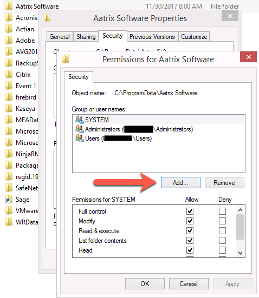Image resolution: width=259 pixels, height=298 pixels.
Task: Click the AVG201 folder icon
Action: pos(9,52)
